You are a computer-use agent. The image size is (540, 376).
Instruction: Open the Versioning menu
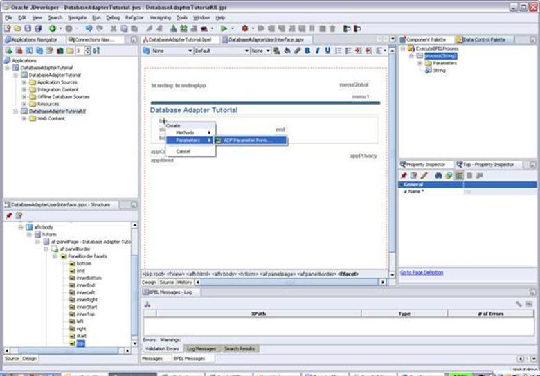pos(160,17)
